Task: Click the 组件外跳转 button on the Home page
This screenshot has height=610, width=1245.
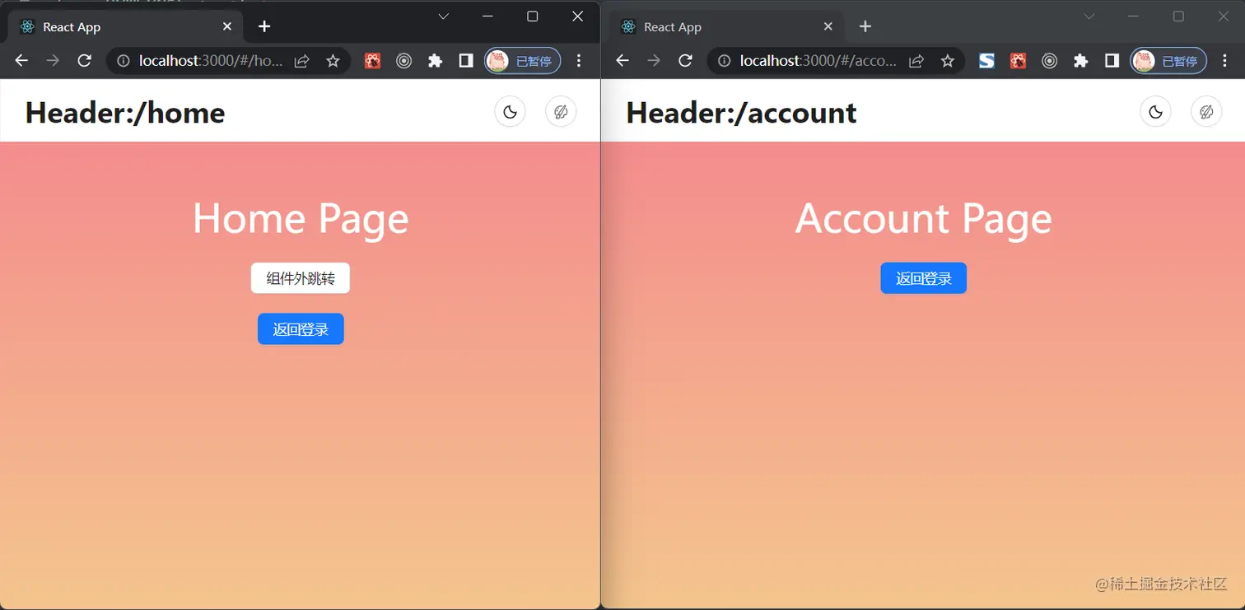Action: (301, 278)
